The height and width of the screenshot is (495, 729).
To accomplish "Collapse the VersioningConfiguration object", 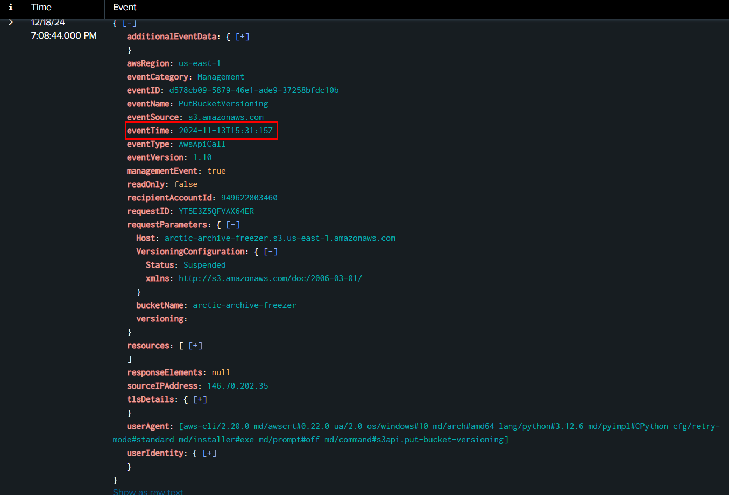I will coord(270,251).
